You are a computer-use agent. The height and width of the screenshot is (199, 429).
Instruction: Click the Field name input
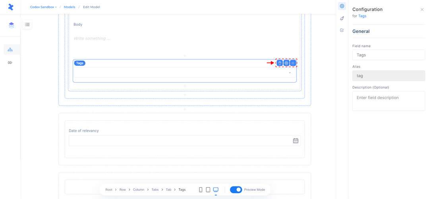point(388,55)
